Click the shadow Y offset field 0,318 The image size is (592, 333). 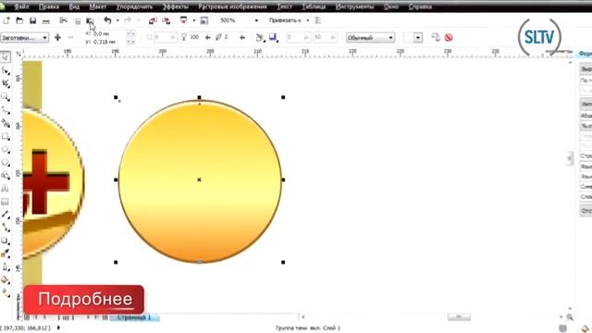click(105, 42)
